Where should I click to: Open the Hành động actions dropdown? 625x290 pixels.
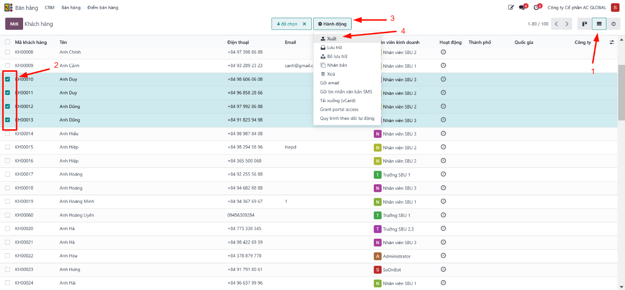pyautogui.click(x=332, y=24)
